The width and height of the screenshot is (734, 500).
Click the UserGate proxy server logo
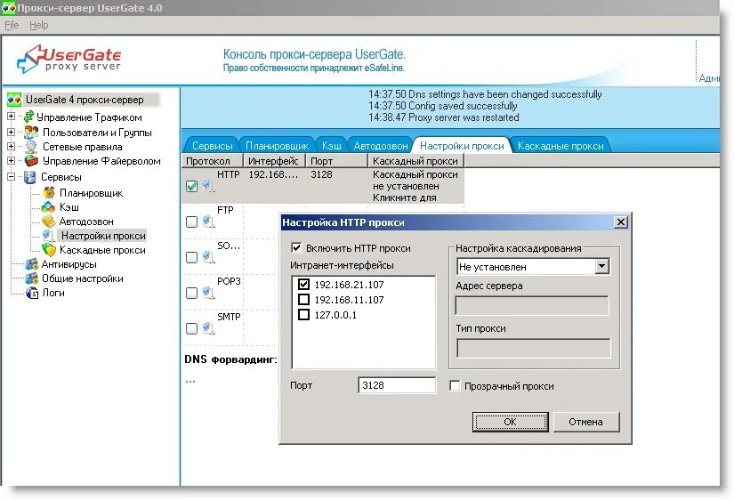[x=69, y=60]
